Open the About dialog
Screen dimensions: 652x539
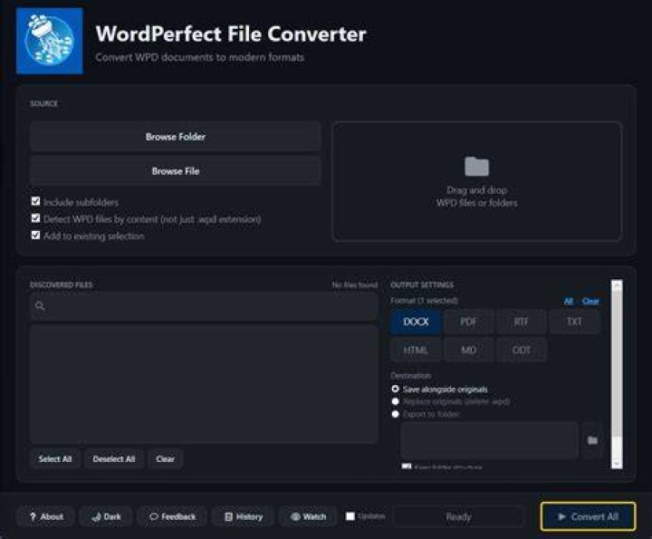coord(46,516)
